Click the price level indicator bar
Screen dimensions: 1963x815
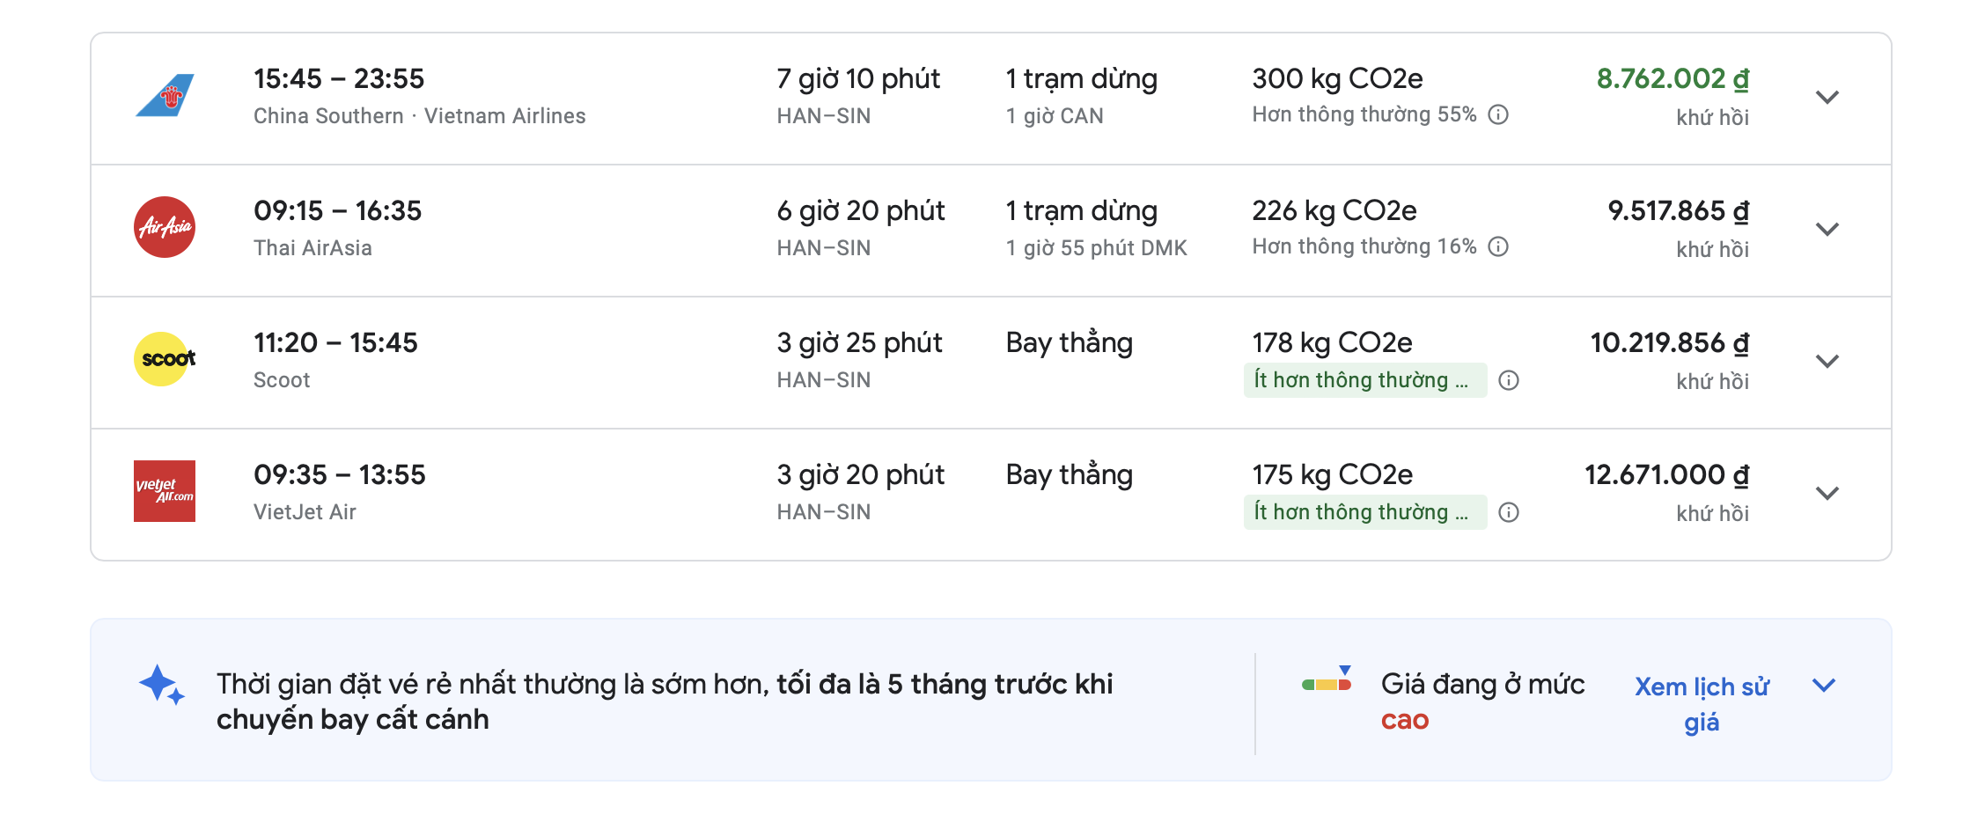pyautogui.click(x=1327, y=683)
